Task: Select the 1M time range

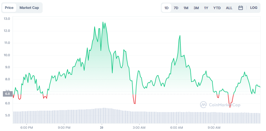Action: click(186, 8)
